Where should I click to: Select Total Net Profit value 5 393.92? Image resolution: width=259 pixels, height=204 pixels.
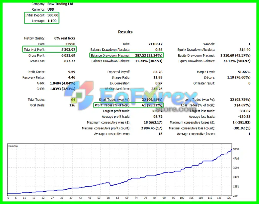point(68,50)
